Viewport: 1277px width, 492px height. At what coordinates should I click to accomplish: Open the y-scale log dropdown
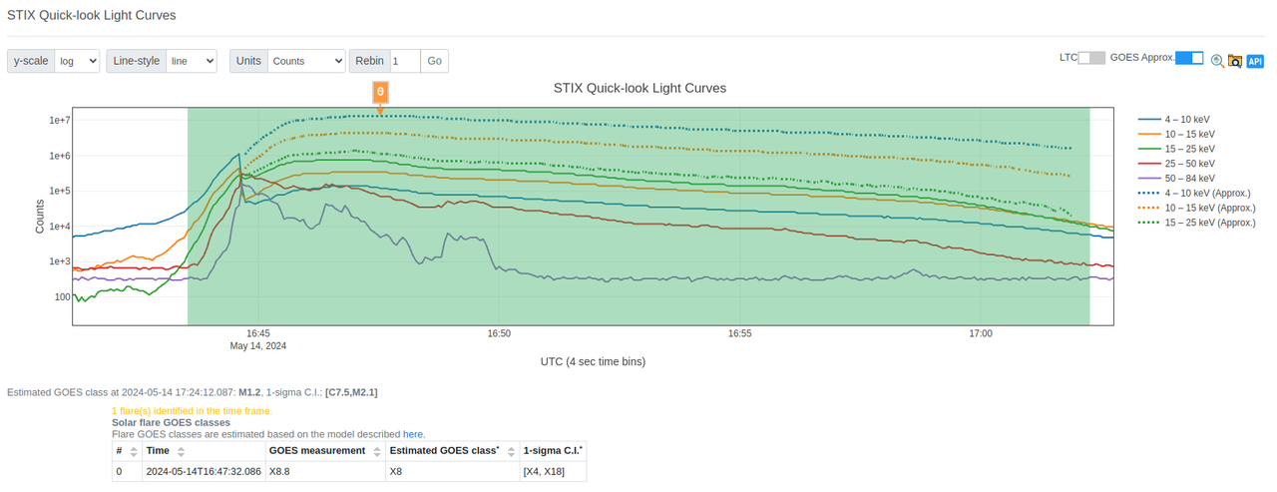pos(77,61)
